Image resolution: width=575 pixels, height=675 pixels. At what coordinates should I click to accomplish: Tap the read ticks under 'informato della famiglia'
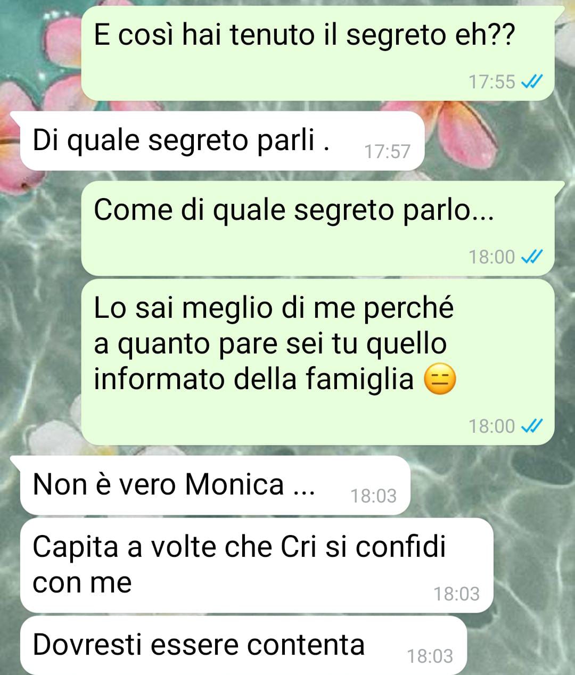531,426
